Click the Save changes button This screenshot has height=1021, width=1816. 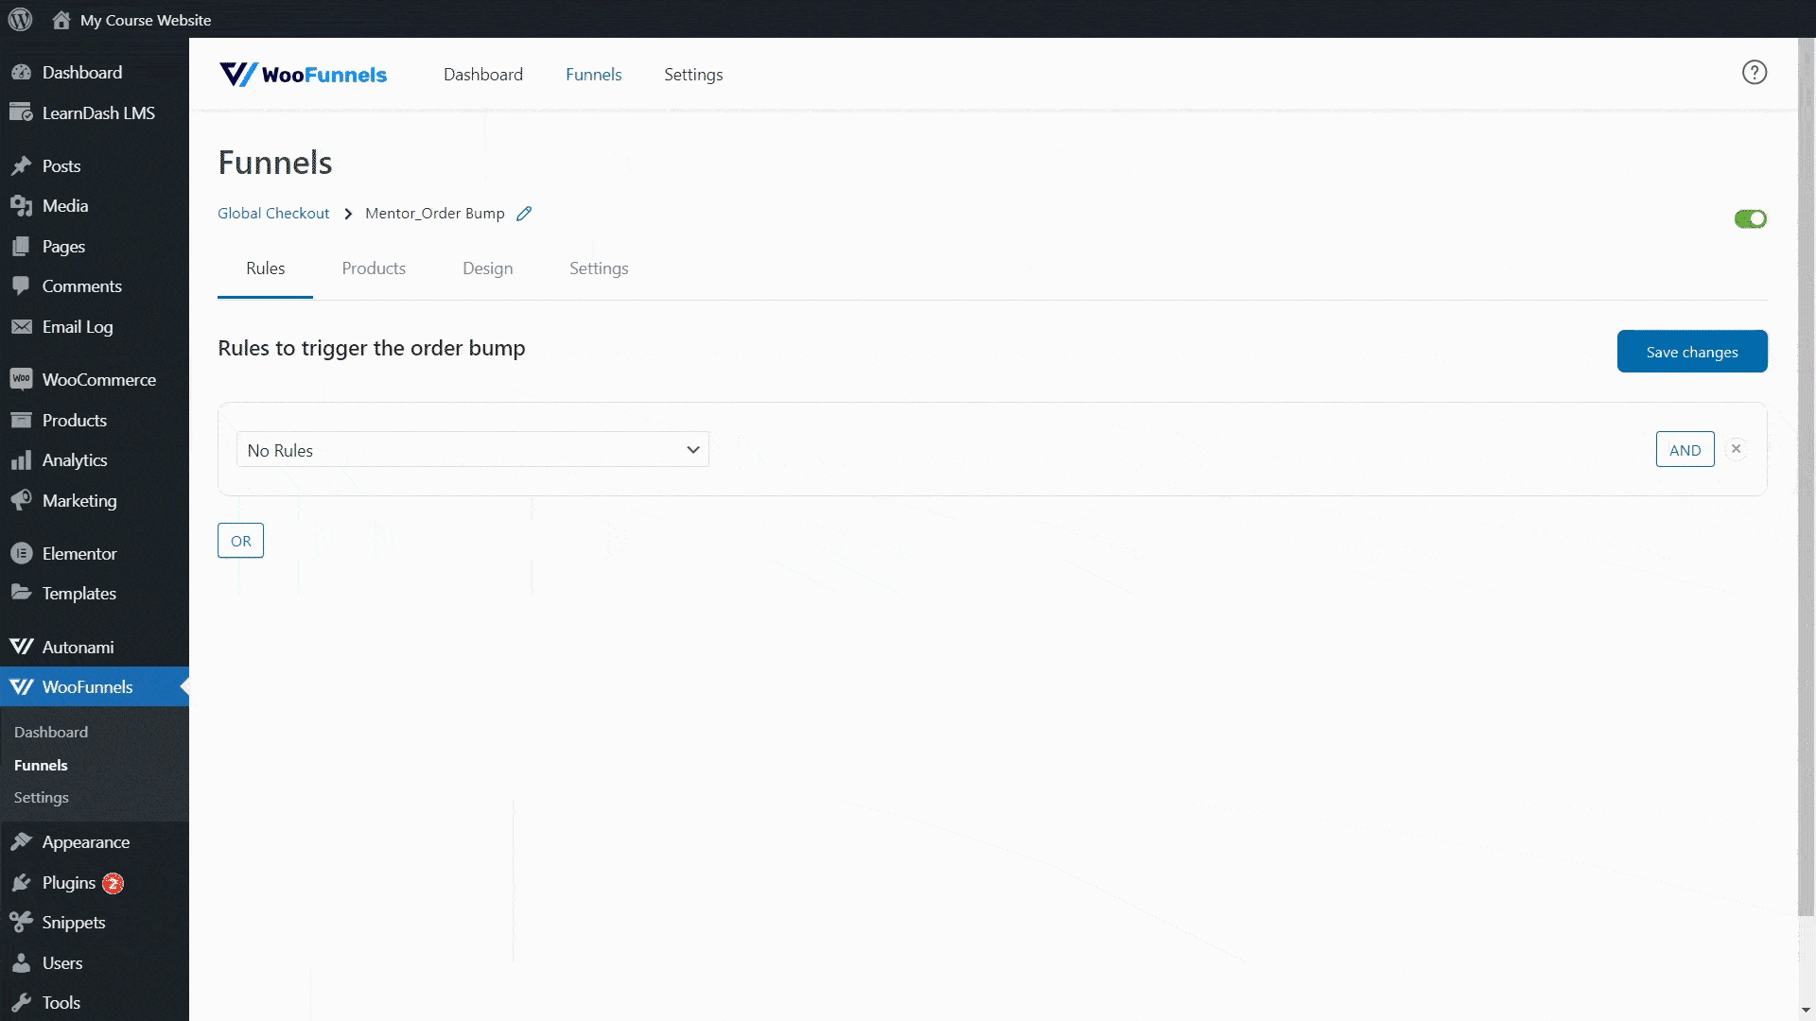point(1691,351)
